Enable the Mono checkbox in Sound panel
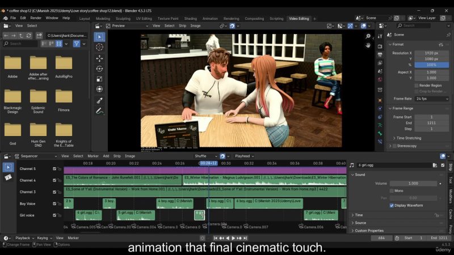Image resolution: width=454 pixels, height=255 pixels. [x=392, y=191]
